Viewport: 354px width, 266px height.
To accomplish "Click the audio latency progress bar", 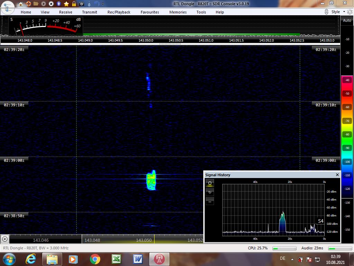I will [340, 248].
